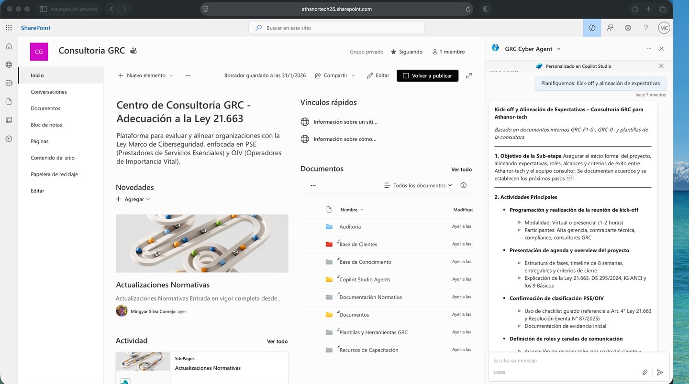Open My sites globe icon in left rail
The image size is (689, 384).
tap(9, 64)
